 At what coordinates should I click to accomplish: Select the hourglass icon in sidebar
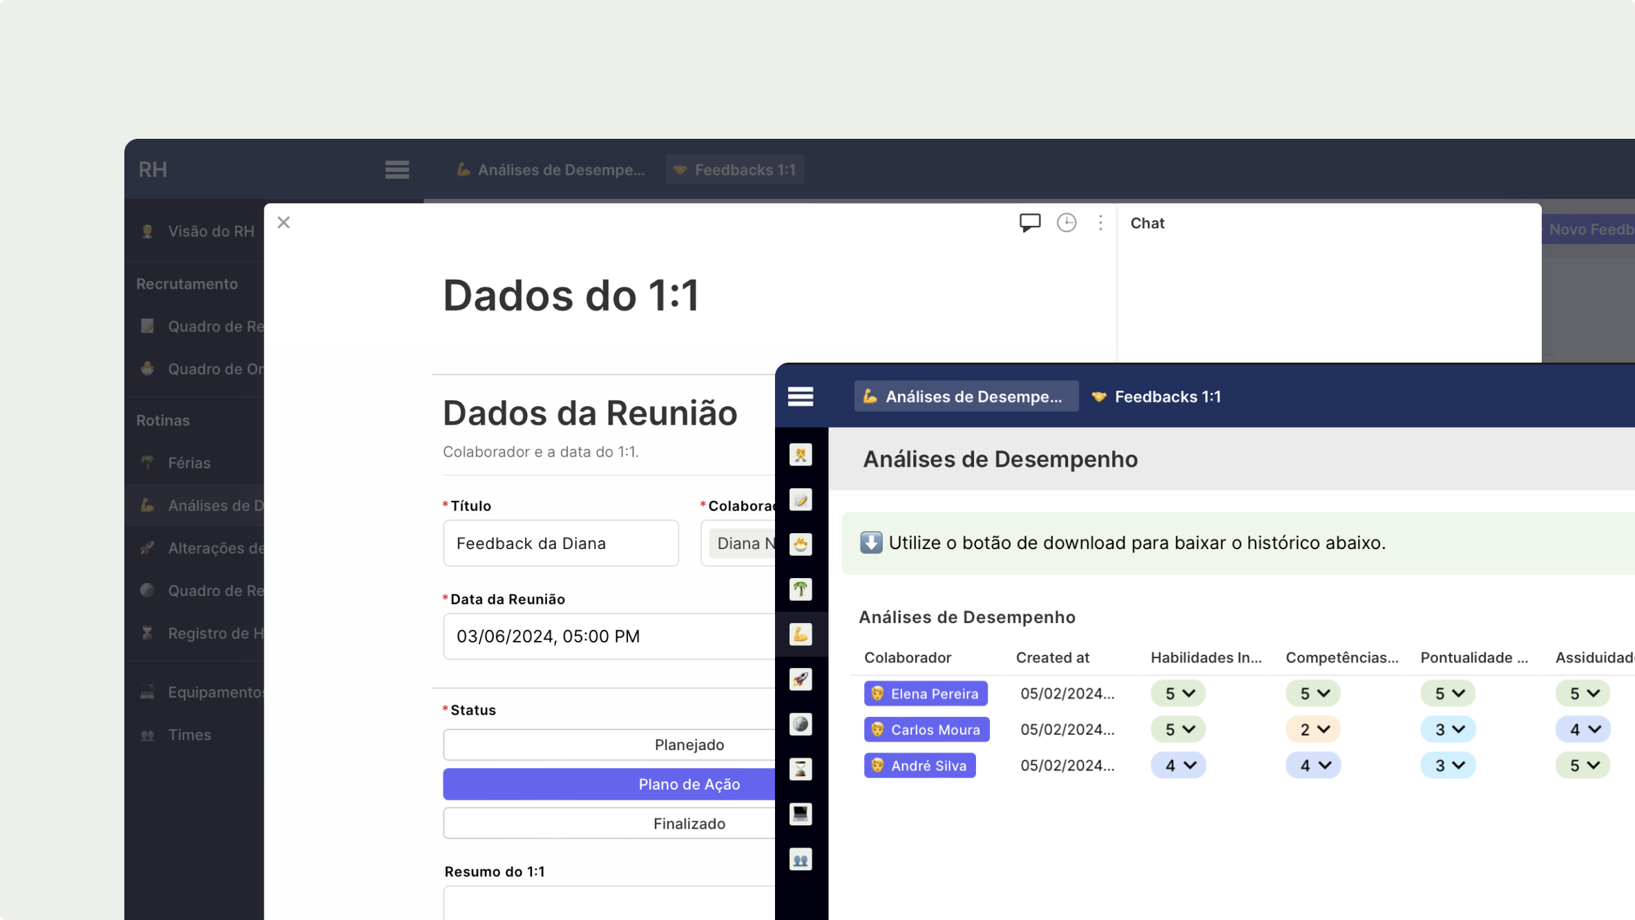point(800,769)
